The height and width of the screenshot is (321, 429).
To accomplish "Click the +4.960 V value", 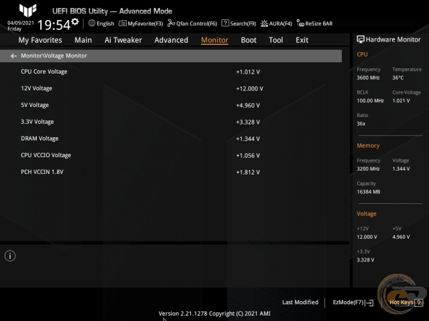I will coord(248,106).
